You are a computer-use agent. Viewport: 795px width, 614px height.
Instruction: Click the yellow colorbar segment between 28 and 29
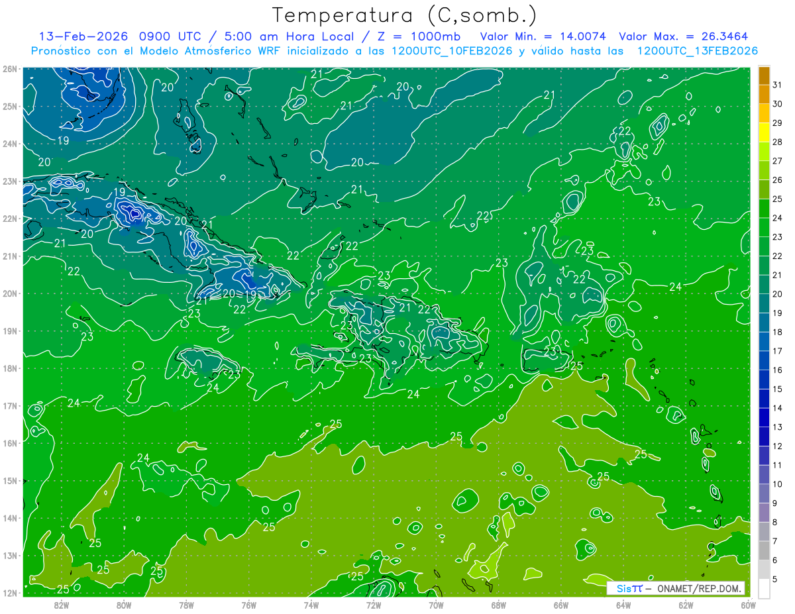pyautogui.click(x=764, y=132)
